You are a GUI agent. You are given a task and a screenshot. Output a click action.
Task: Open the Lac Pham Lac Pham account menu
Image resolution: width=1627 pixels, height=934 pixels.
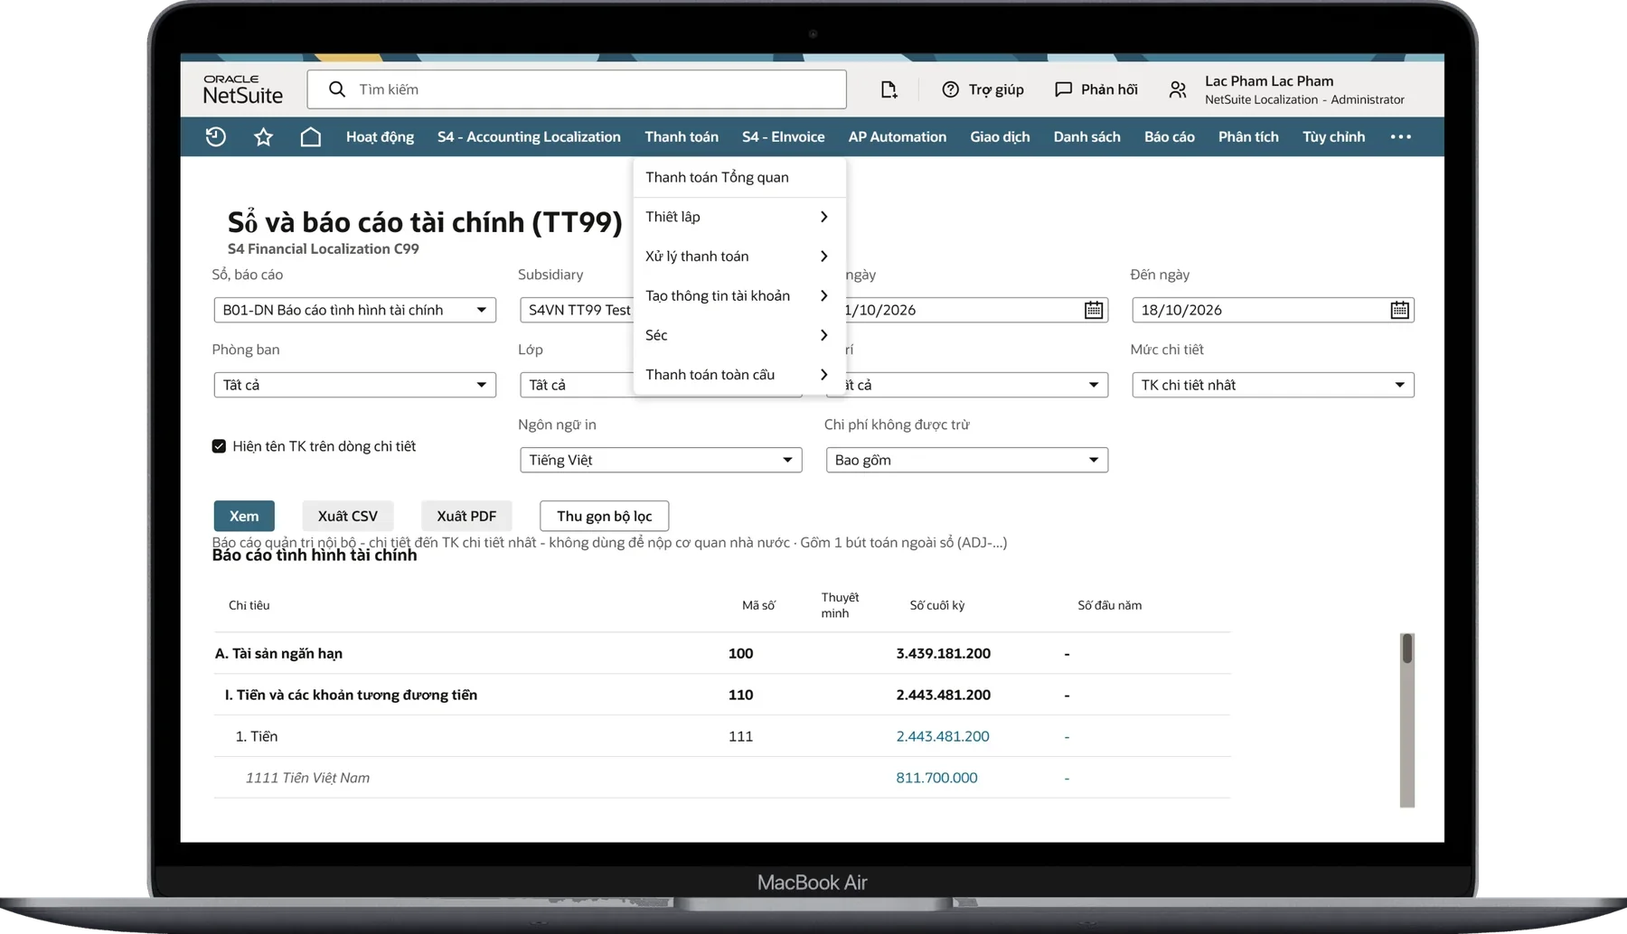(1303, 89)
